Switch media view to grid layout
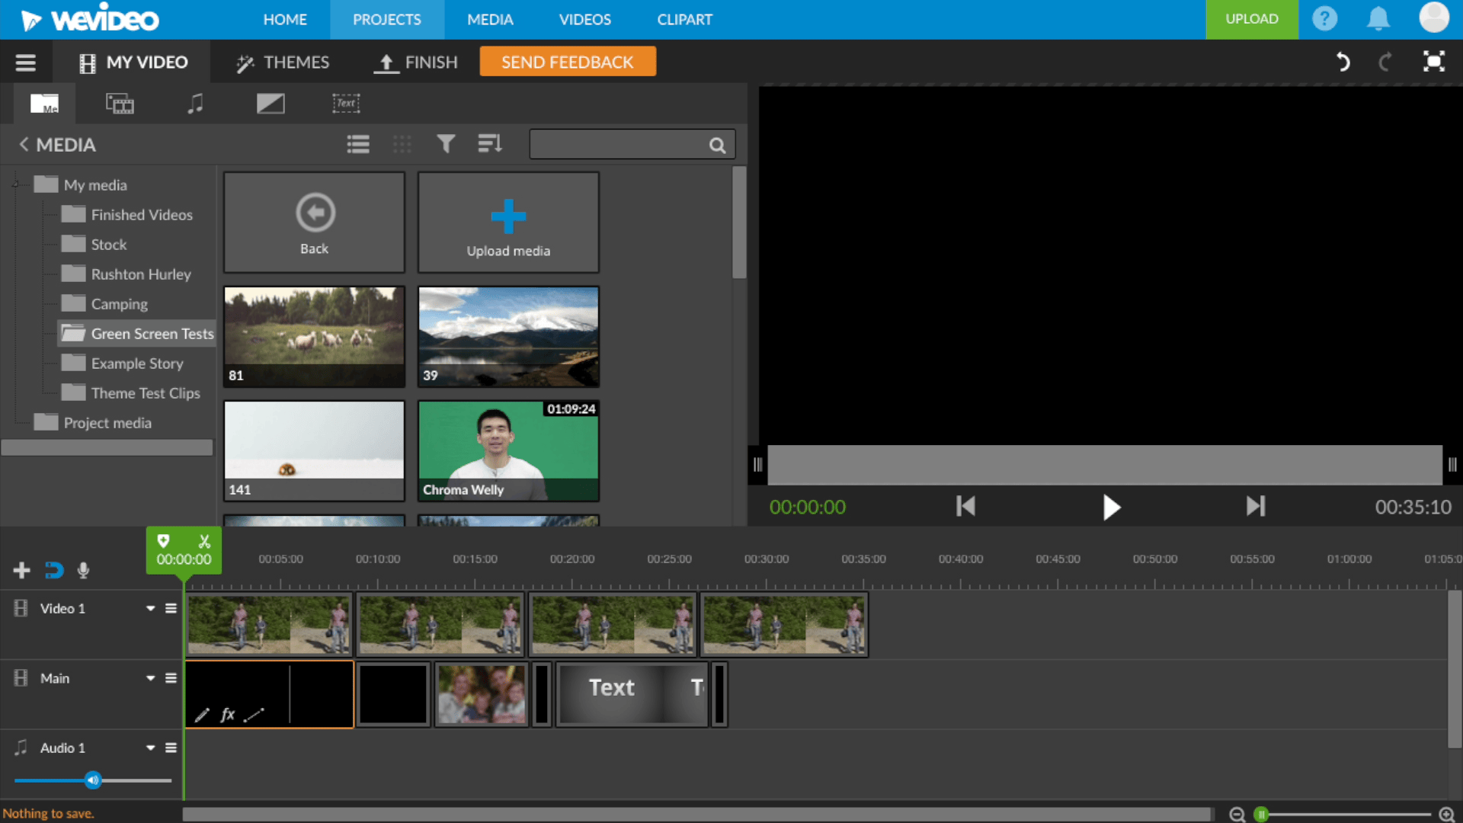1463x823 pixels. [x=402, y=144]
